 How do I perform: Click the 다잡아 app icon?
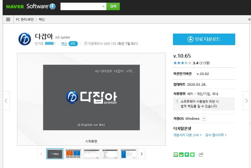25,39
